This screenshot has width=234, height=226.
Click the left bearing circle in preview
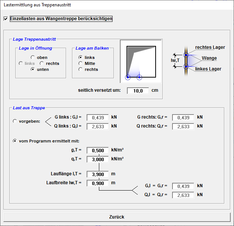point(128,77)
